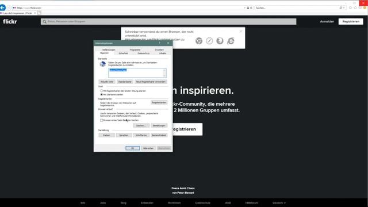This screenshot has width=368, height=207.
Task: Click the Sprachen button
Action: [124, 135]
